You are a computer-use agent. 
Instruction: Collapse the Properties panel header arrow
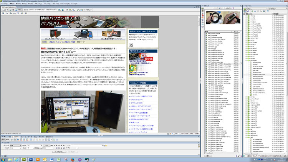tap(3, 142)
